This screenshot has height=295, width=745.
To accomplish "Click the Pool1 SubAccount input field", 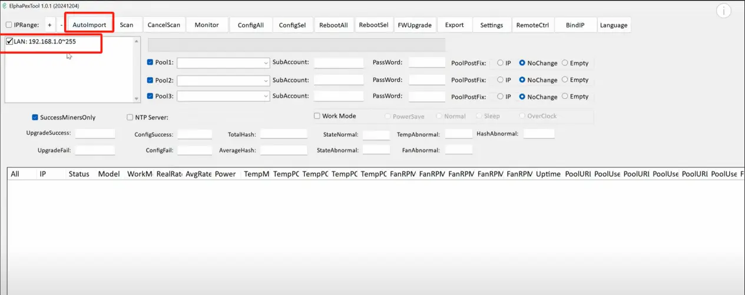I will pyautogui.click(x=339, y=63).
